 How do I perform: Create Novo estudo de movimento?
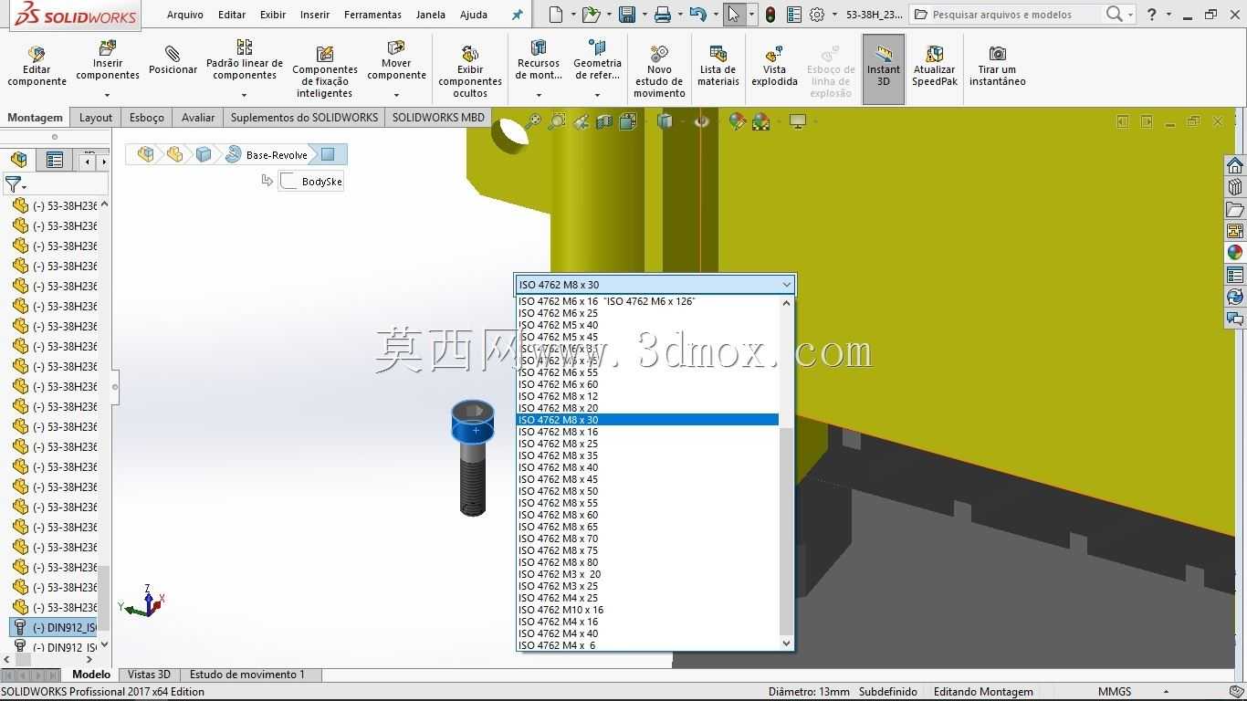[659, 71]
